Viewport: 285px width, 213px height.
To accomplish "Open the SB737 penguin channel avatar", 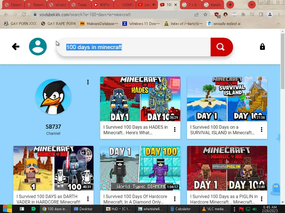I will [53, 96].
